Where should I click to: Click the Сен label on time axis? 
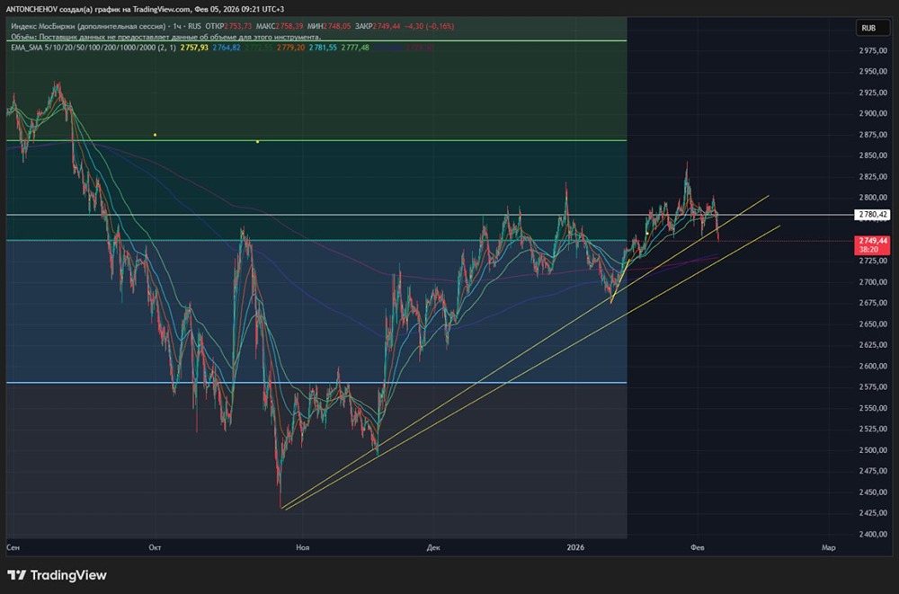pos(13,547)
